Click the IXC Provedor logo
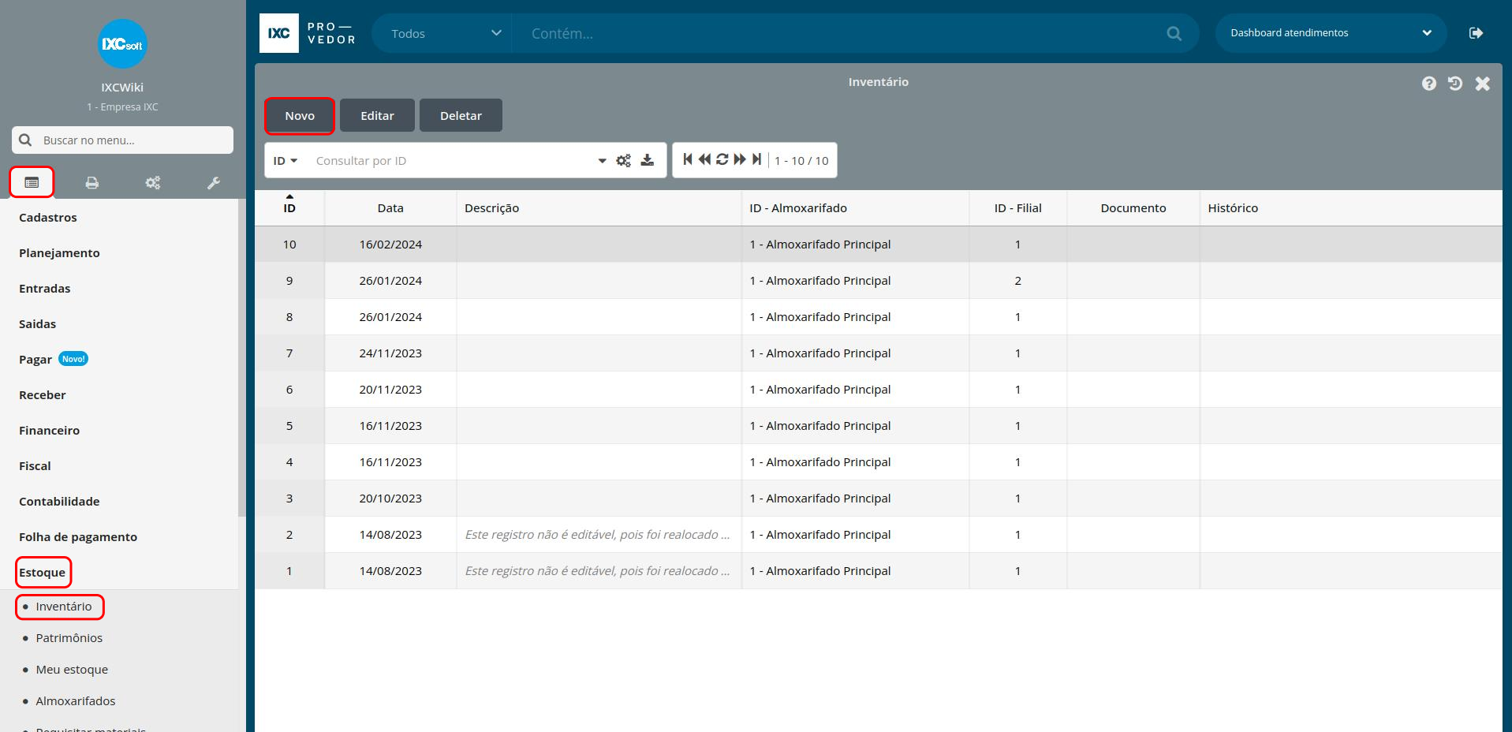 [x=308, y=33]
